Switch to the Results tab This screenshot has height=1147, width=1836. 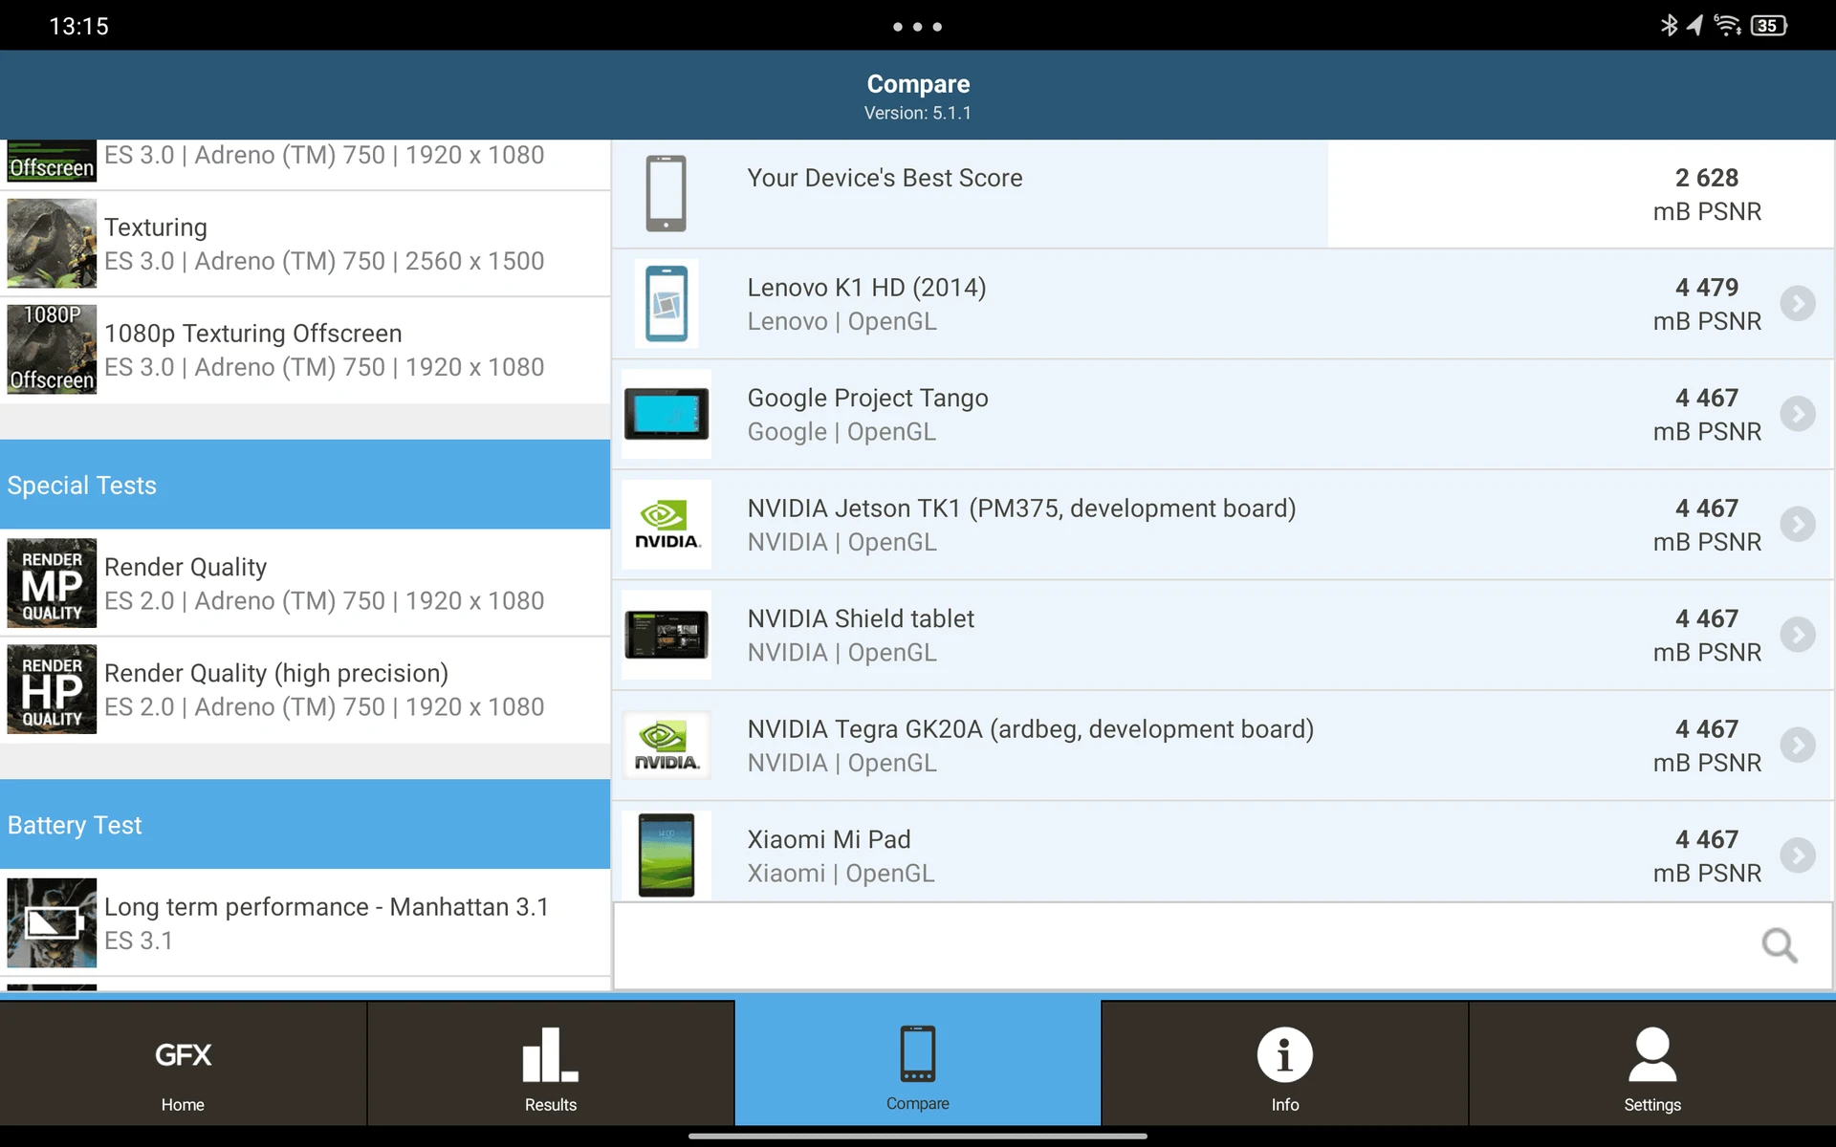[551, 1063]
